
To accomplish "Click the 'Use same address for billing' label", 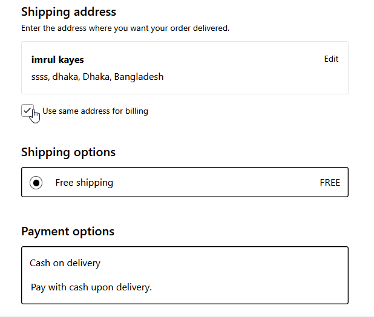I will [95, 111].
